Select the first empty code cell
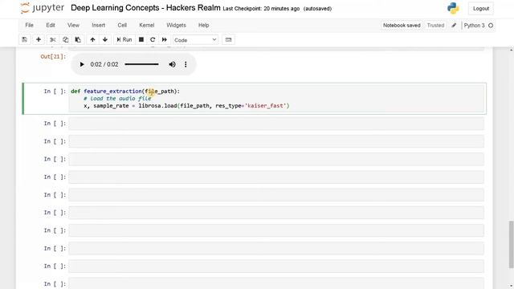Image resolution: width=514 pixels, height=289 pixels. (276, 124)
